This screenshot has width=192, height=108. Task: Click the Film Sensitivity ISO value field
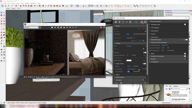click(x=164, y=45)
